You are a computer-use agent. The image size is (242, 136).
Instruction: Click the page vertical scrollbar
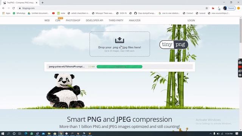240,31
